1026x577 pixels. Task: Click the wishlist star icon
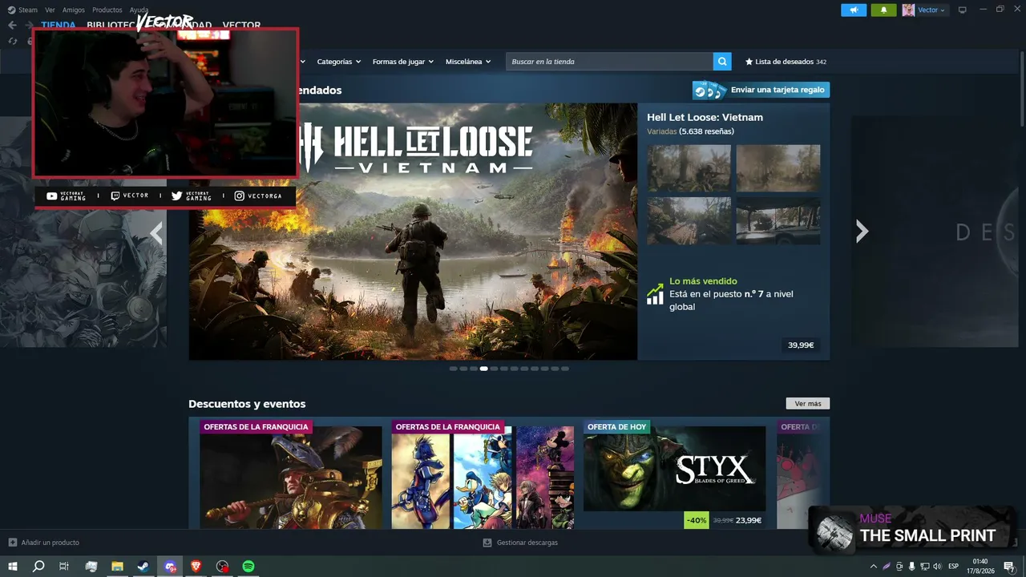tap(749, 62)
